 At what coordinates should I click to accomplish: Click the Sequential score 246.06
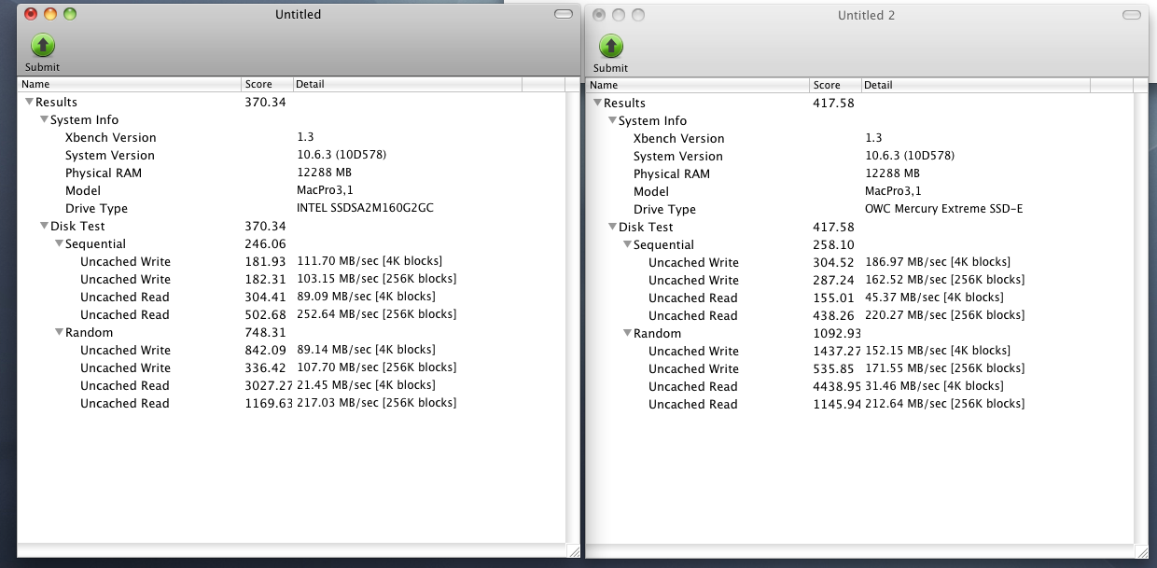click(265, 243)
